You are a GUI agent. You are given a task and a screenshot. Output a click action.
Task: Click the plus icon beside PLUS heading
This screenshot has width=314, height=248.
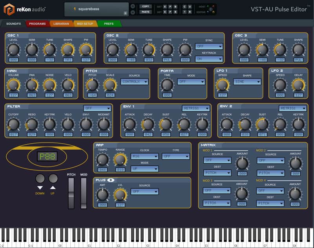(x=111, y=180)
